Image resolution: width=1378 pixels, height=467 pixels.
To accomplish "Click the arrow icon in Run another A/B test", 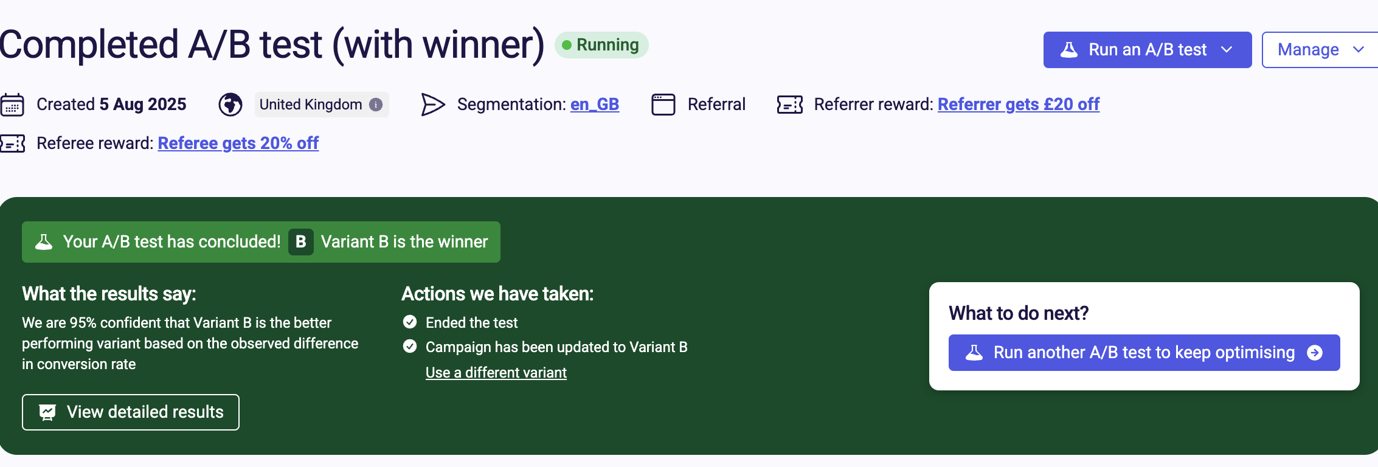I will point(1315,352).
